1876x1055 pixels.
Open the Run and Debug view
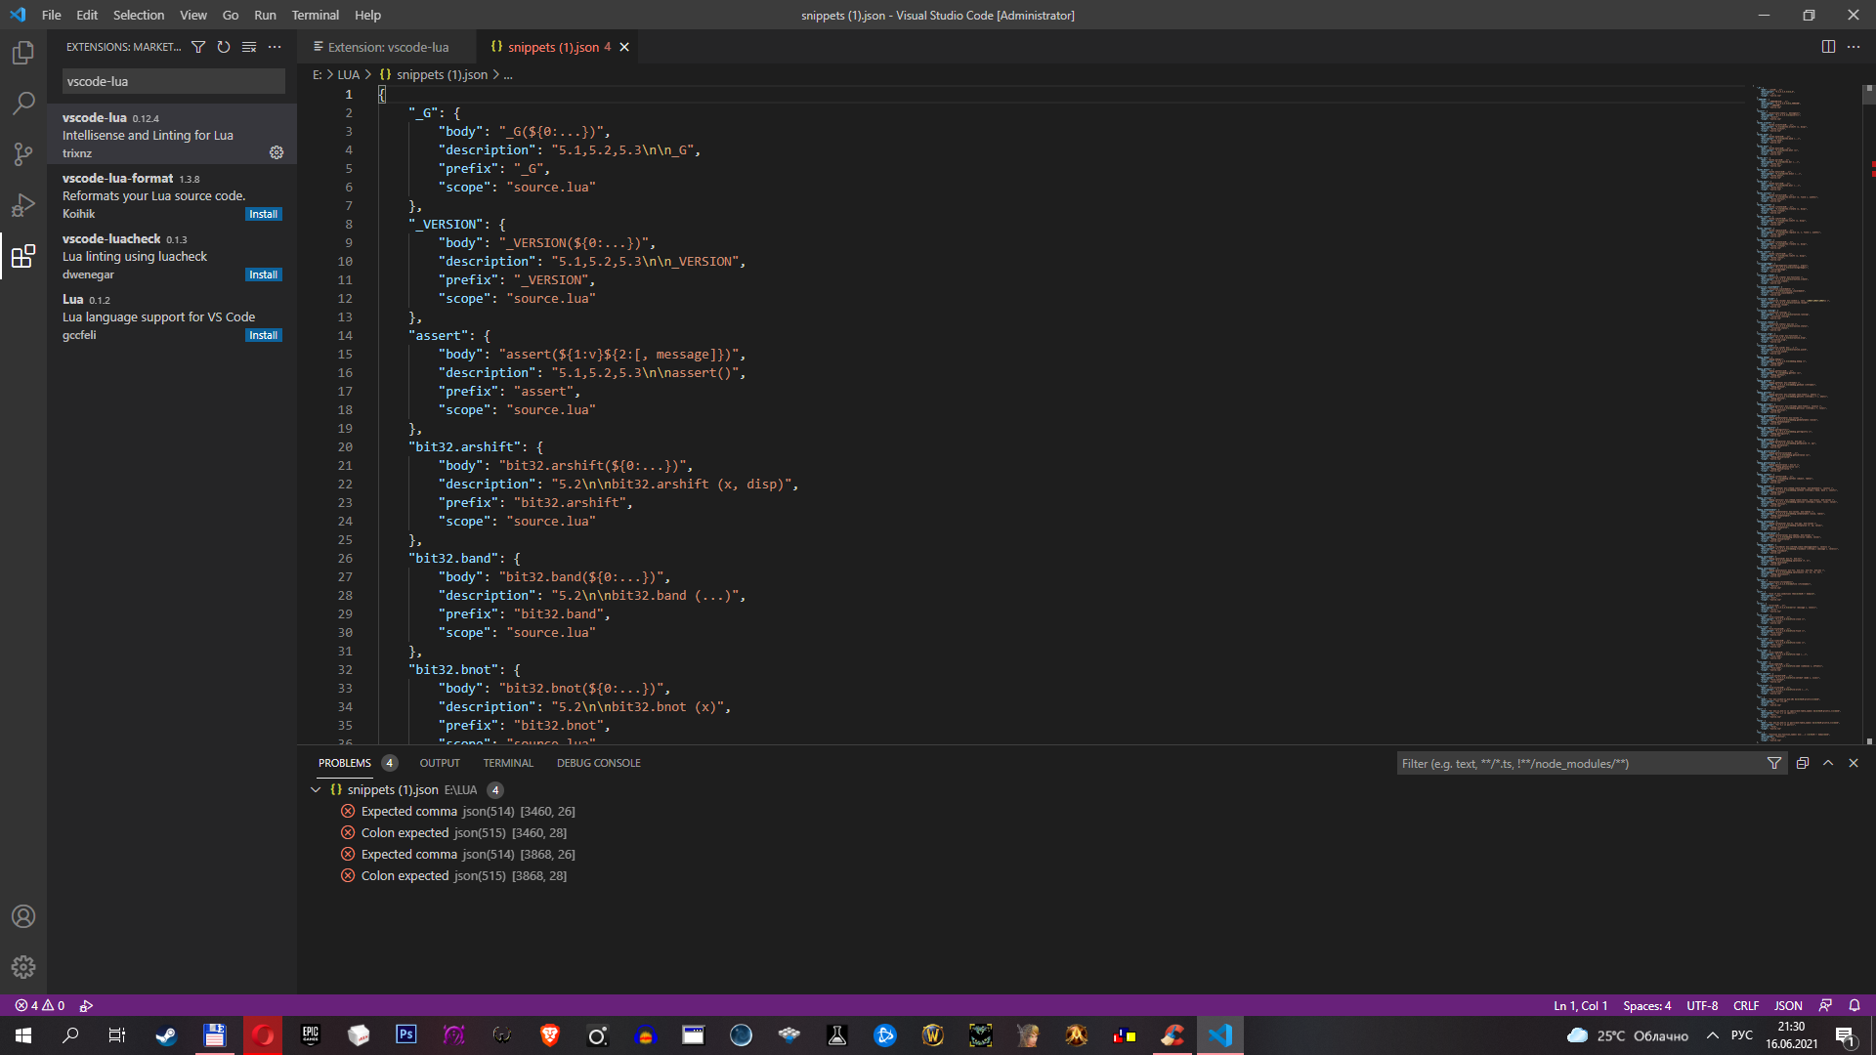[x=23, y=205]
